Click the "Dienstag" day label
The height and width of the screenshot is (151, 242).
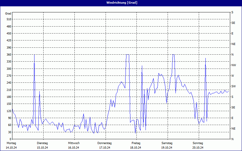(x=42, y=143)
